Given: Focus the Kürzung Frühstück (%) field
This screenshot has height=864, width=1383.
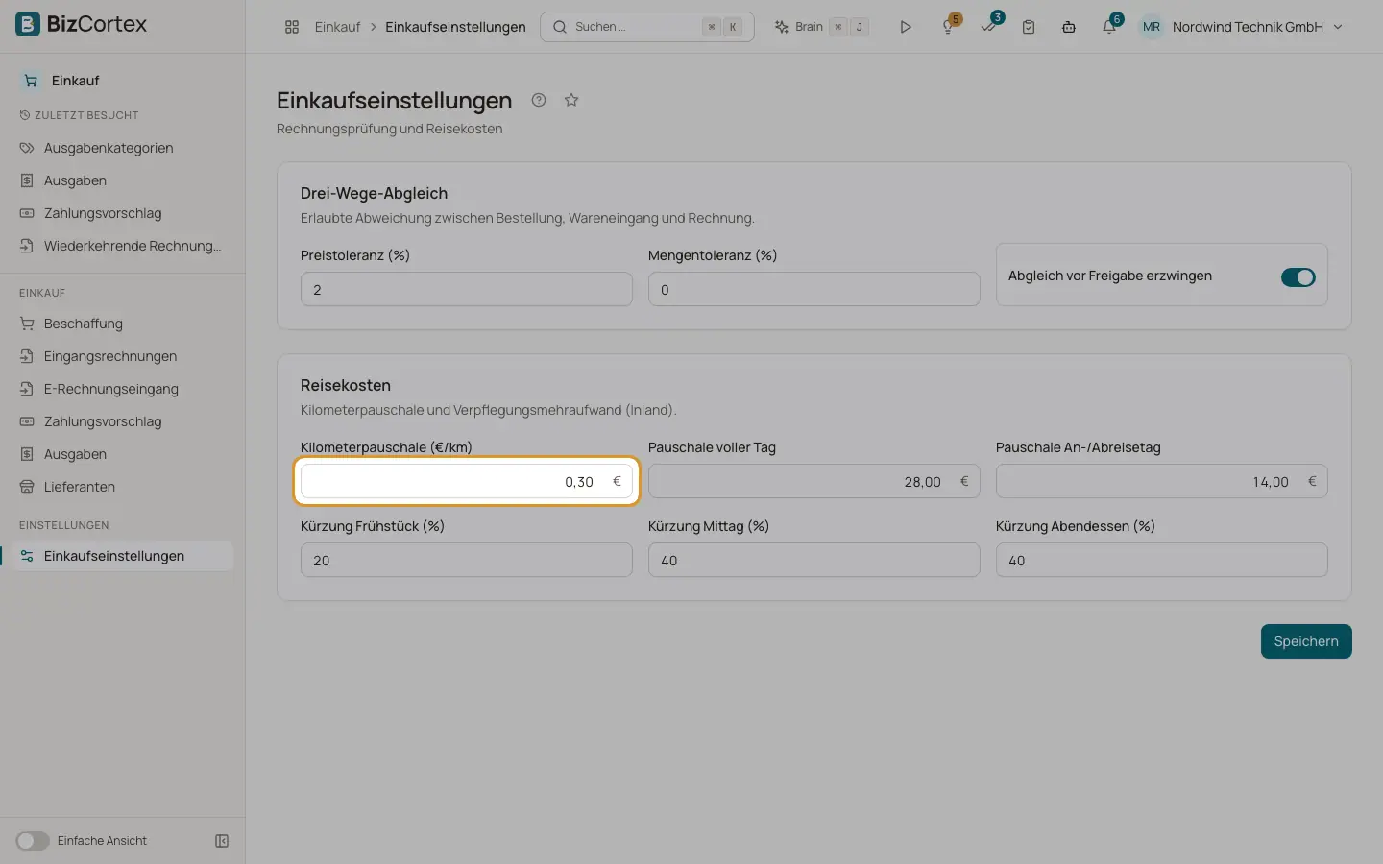Looking at the screenshot, I should point(467,560).
